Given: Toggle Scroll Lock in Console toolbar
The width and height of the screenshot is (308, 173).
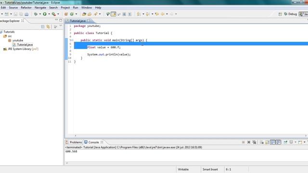Looking at the screenshot, I should click(x=267, y=142).
